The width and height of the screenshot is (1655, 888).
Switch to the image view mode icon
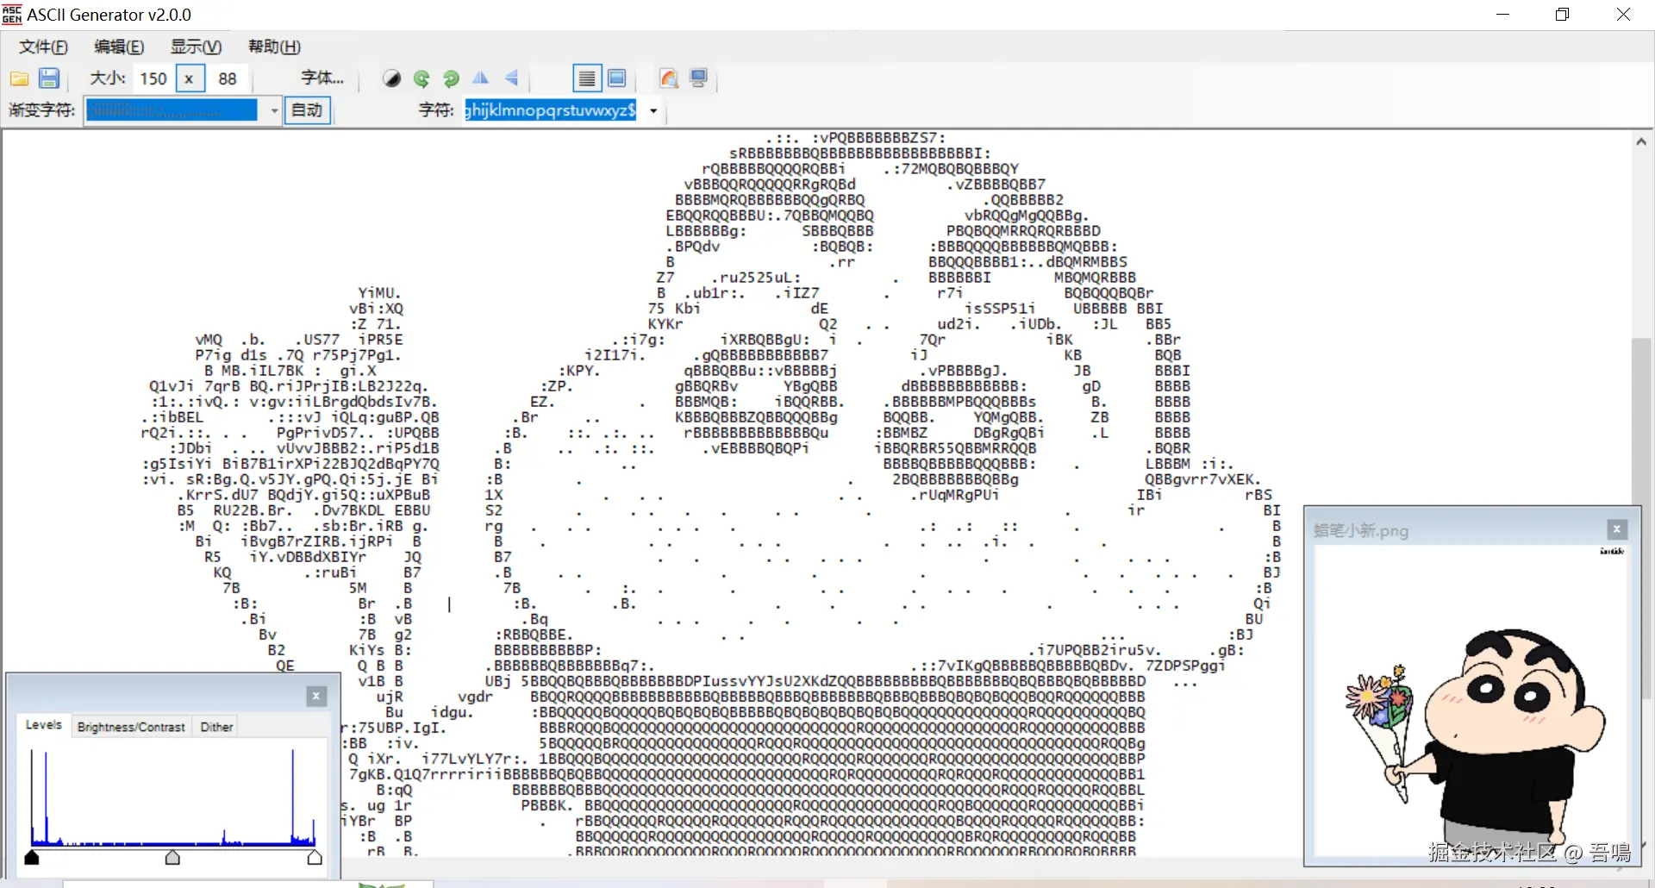pyautogui.click(x=617, y=79)
